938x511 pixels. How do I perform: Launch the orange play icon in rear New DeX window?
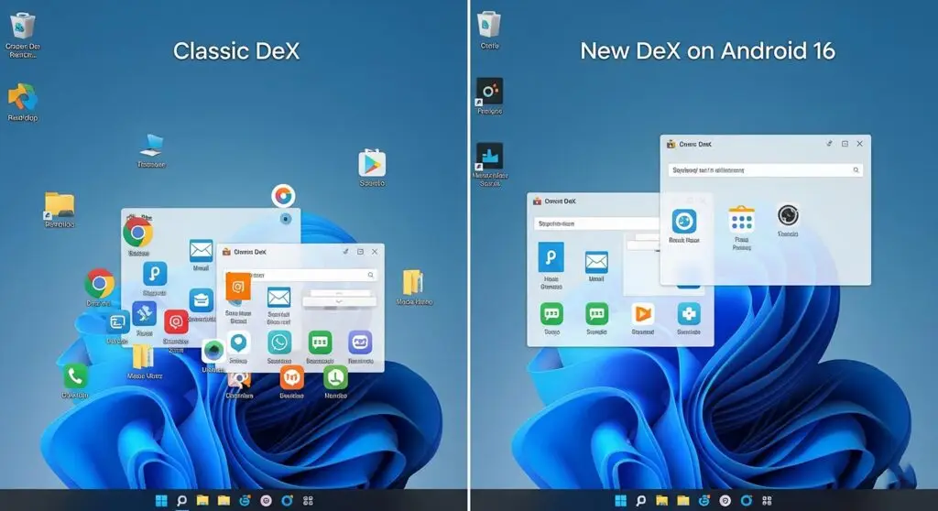point(642,314)
